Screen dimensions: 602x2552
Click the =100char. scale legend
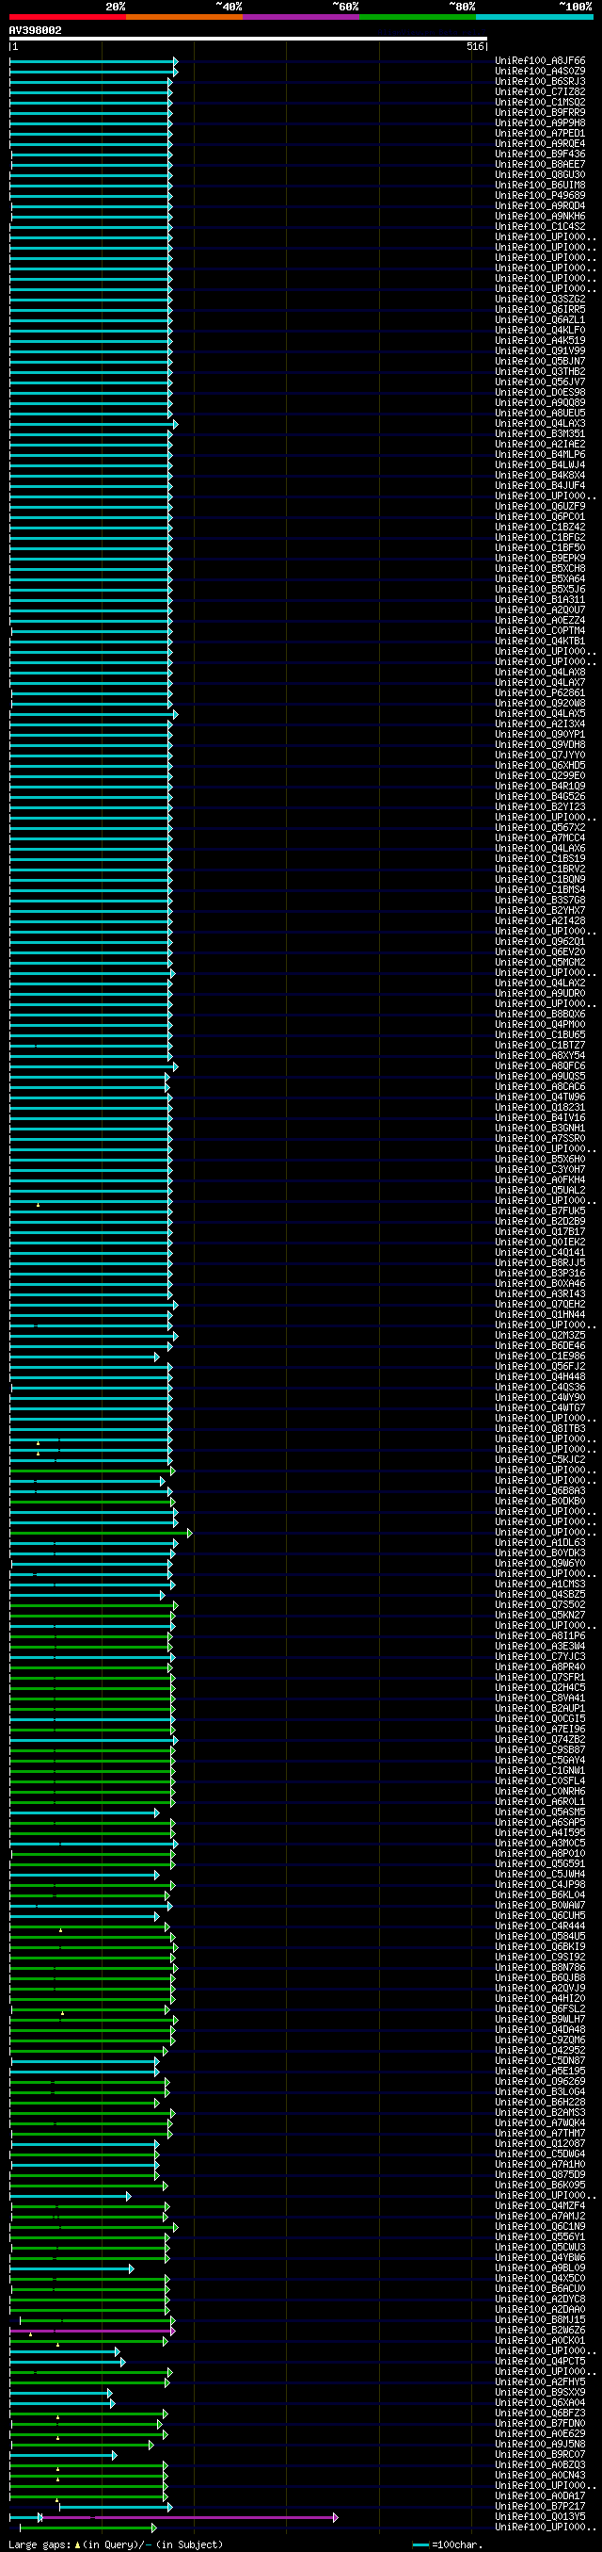448,2544
